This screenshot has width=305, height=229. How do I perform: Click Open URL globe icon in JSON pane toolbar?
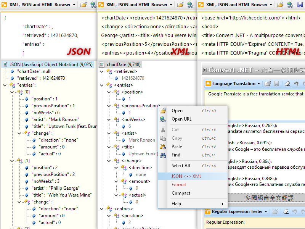point(93,5)
